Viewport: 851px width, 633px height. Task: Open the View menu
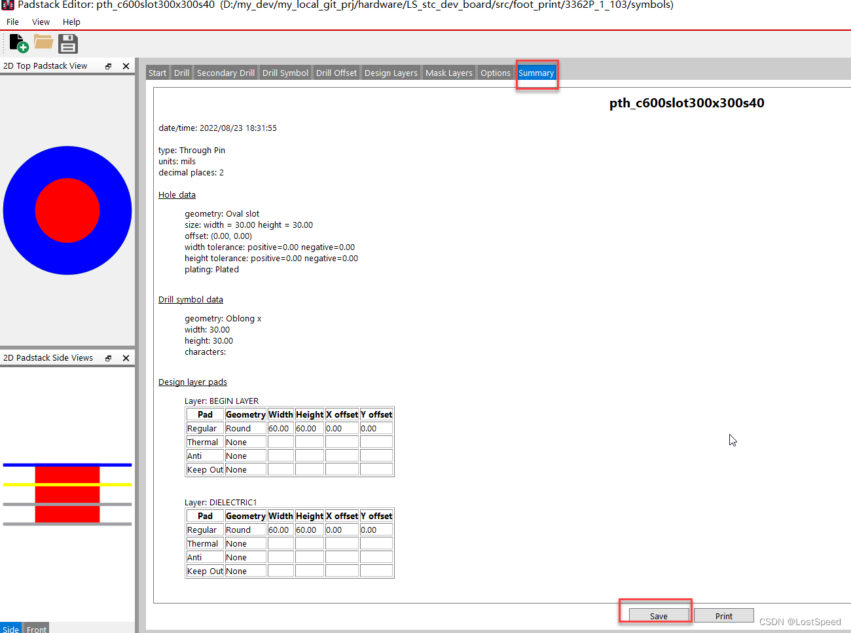coord(41,22)
